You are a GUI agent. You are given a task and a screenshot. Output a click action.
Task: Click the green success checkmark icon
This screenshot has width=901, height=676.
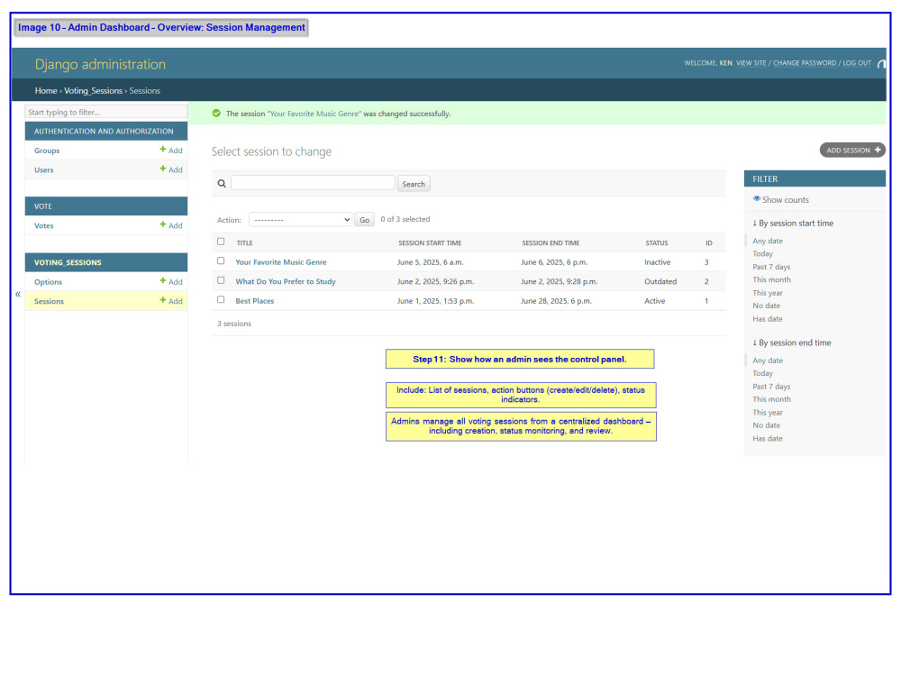click(216, 114)
